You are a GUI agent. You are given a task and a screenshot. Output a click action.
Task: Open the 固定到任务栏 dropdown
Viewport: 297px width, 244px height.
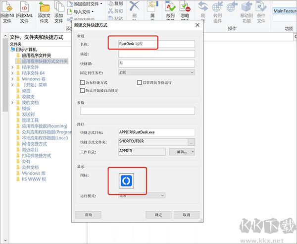[x=157, y=72]
